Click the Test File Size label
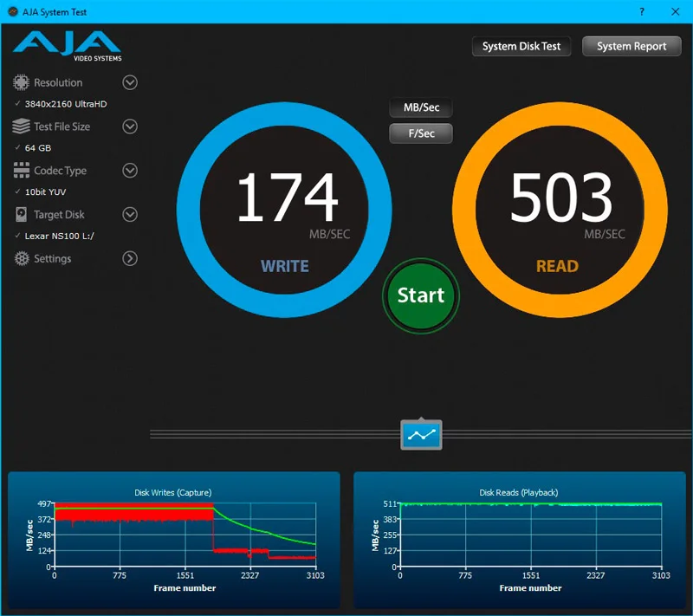Image resolution: width=693 pixels, height=616 pixels. pos(62,126)
